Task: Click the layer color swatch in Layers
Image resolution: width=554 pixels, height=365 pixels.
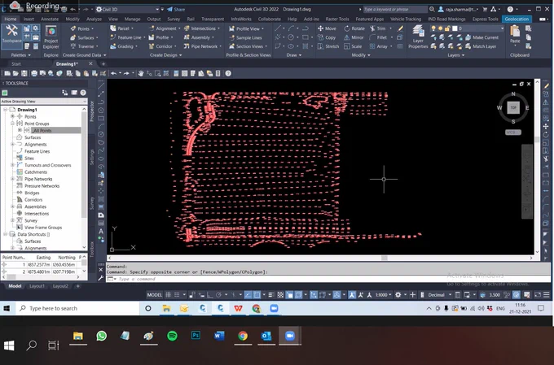Action: coord(455,28)
